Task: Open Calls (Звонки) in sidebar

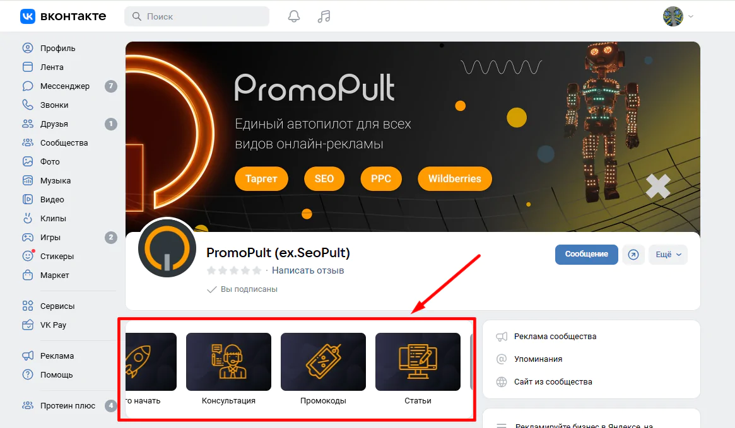Action: click(x=54, y=105)
